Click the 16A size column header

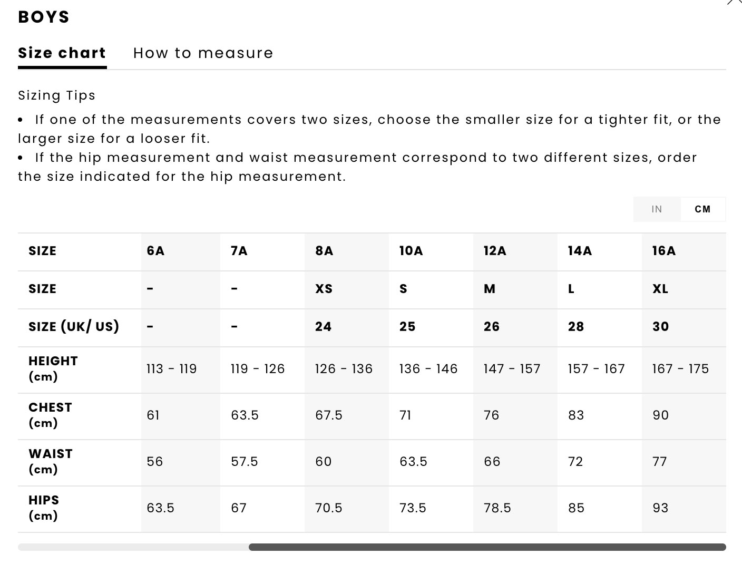[x=664, y=251]
